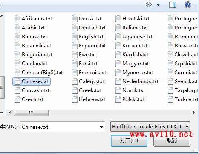Select the Magyar.txt file
This screenshot has height=154, width=199.
coord(132,64)
